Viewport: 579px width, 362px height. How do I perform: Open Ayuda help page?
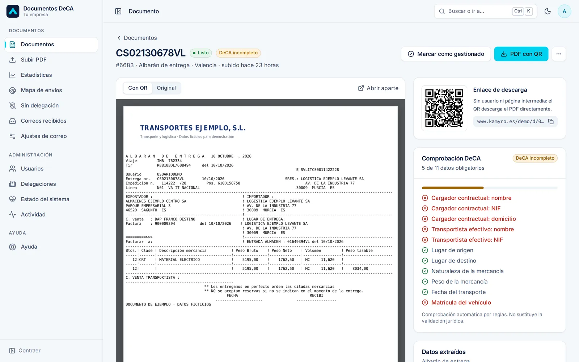[51, 247]
